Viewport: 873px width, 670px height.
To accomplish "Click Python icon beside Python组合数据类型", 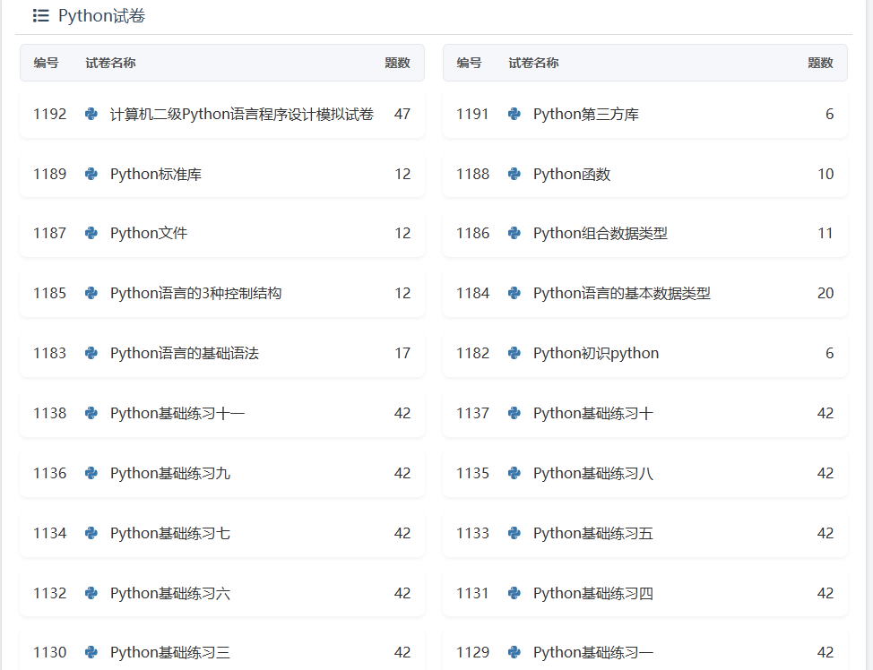I will pos(514,233).
